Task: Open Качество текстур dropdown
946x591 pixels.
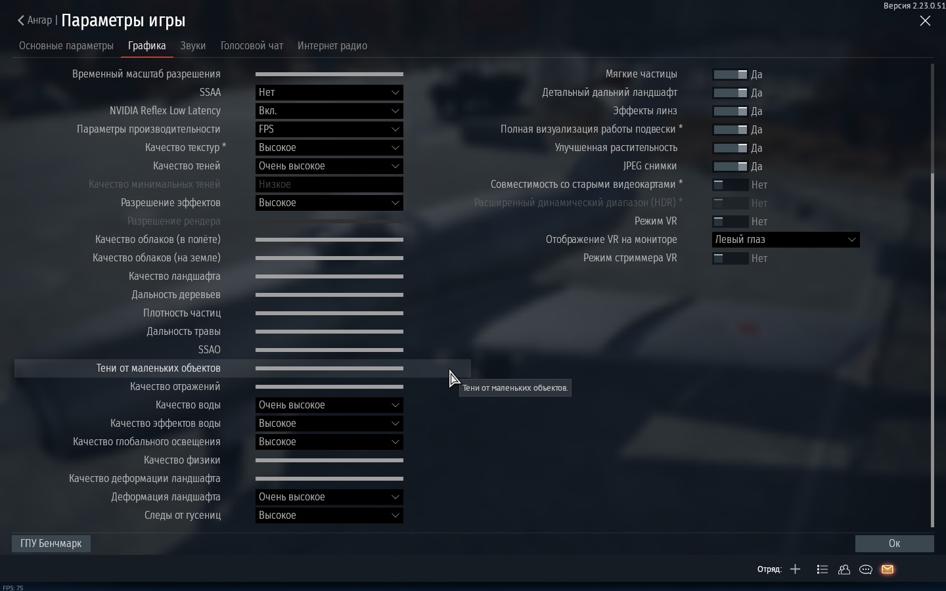Action: coord(329,148)
